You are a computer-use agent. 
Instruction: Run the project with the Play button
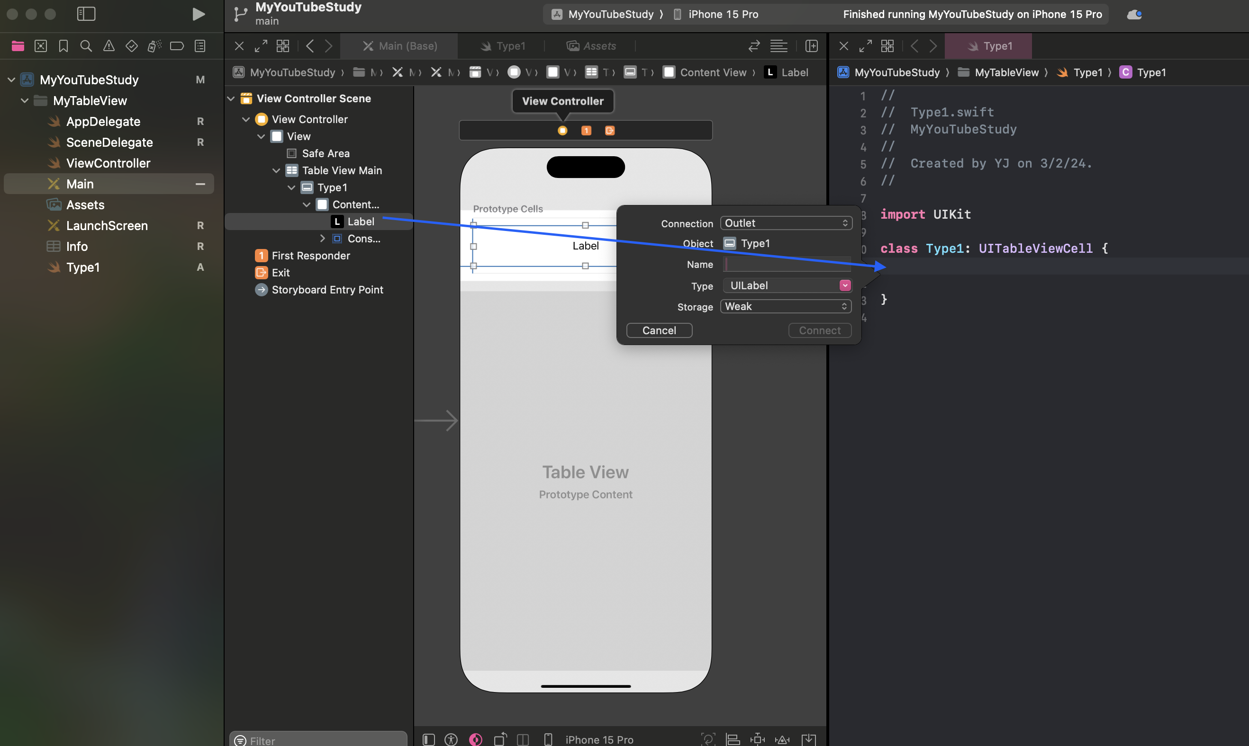click(x=199, y=14)
